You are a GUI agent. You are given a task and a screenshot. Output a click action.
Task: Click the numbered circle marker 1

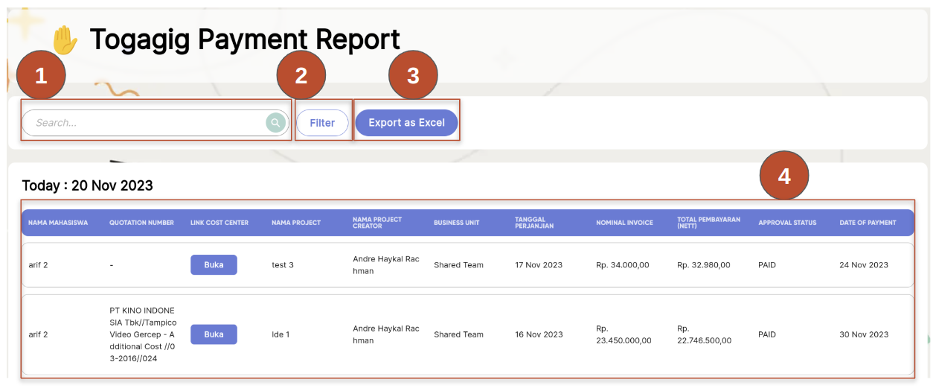pyautogui.click(x=41, y=75)
